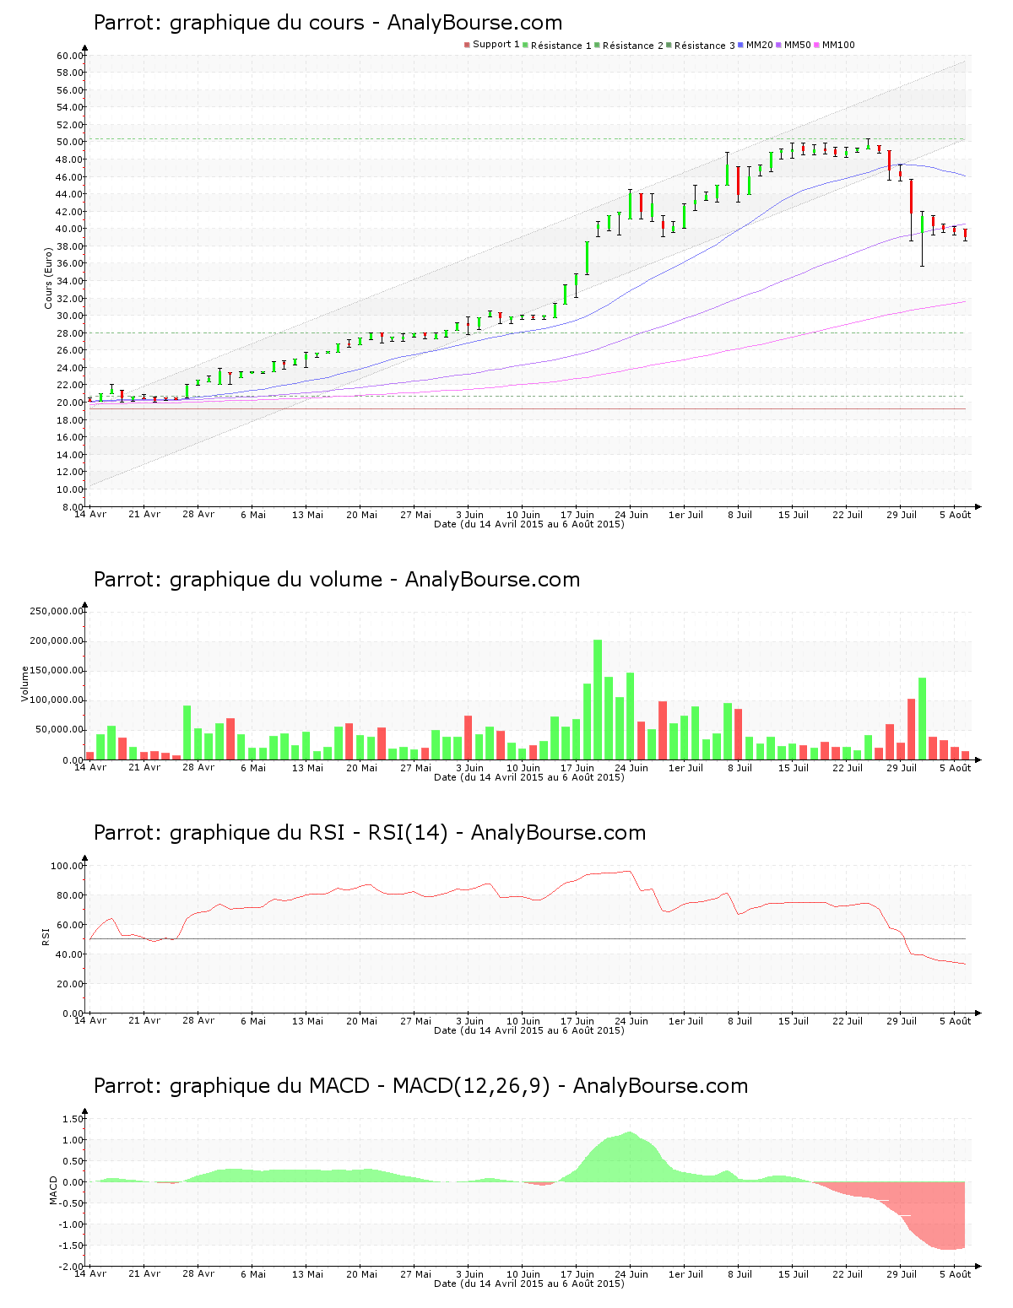1013x1308 pixels.
Task: Click the '20 Mai' date on MACD chart
Action: 361,1274
